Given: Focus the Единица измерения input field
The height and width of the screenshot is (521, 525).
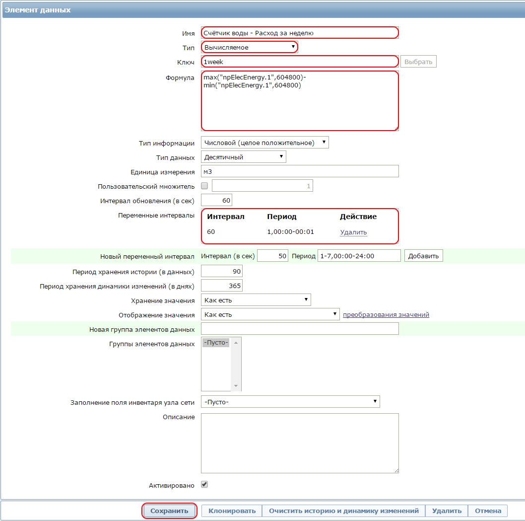Looking at the screenshot, I should click(300, 171).
